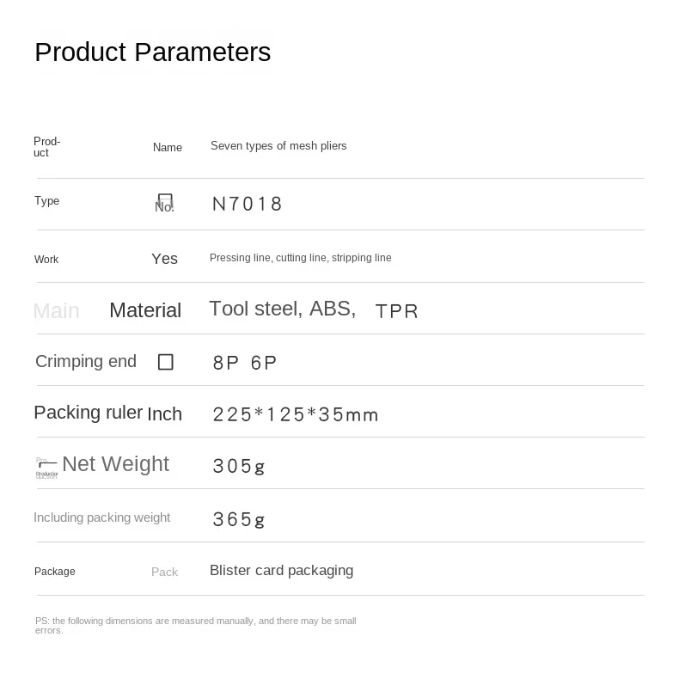Click the 365g packed weight value
679x692 pixels.
(x=239, y=520)
